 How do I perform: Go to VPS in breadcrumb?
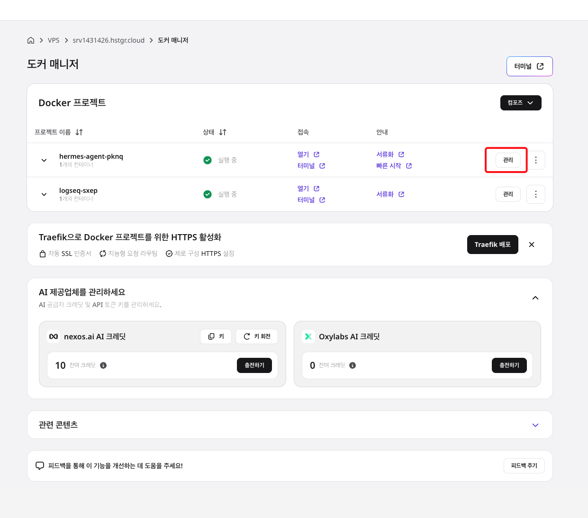54,40
